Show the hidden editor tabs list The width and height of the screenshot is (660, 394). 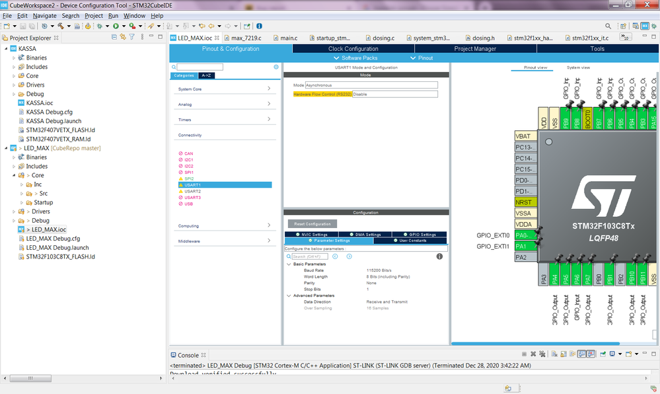[x=626, y=37]
